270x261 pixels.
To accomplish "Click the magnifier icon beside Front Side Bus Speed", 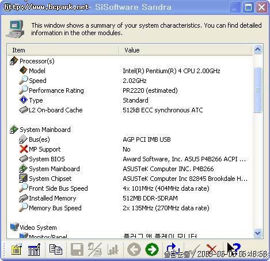I will coord(24,188).
